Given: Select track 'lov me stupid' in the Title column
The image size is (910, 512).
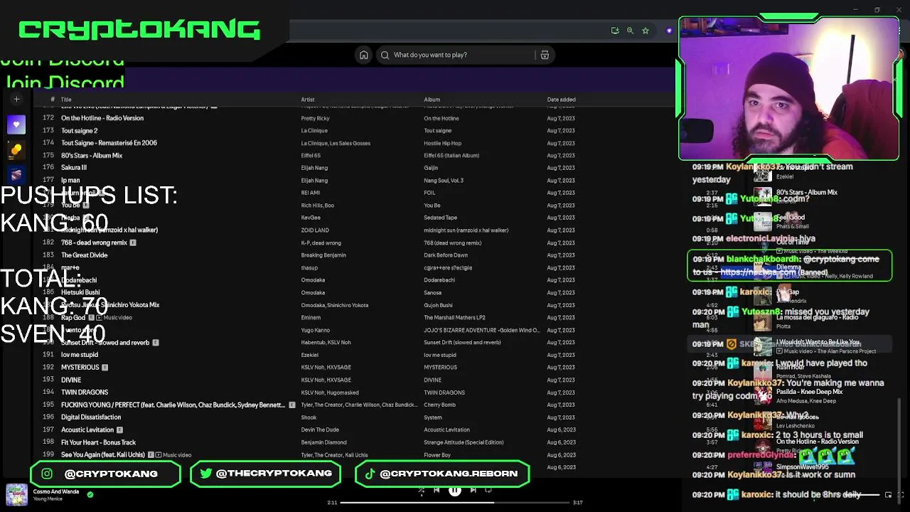Looking at the screenshot, I should click(x=80, y=355).
